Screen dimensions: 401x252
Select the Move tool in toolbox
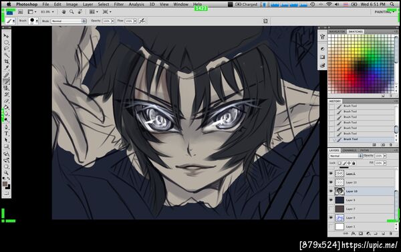(x=6, y=36)
